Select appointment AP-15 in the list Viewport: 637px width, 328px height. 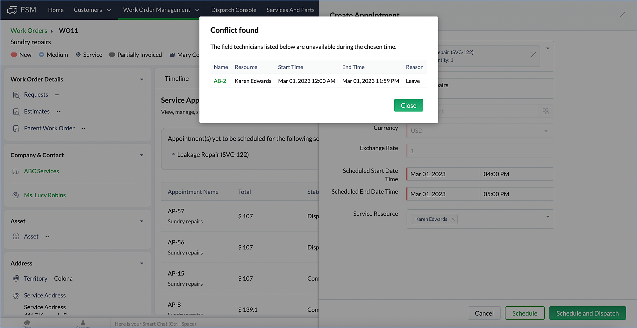tap(176, 274)
